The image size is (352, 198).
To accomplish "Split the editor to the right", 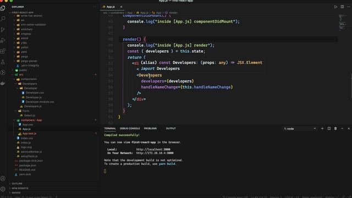I will (x=342, y=7).
